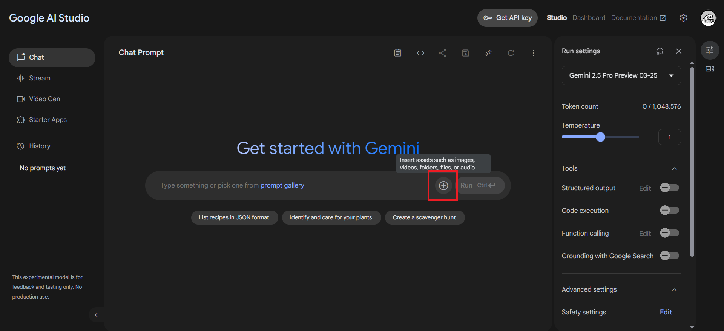The image size is (724, 331).
Task: Click the Get code angle-brackets icon
Action: (420, 53)
